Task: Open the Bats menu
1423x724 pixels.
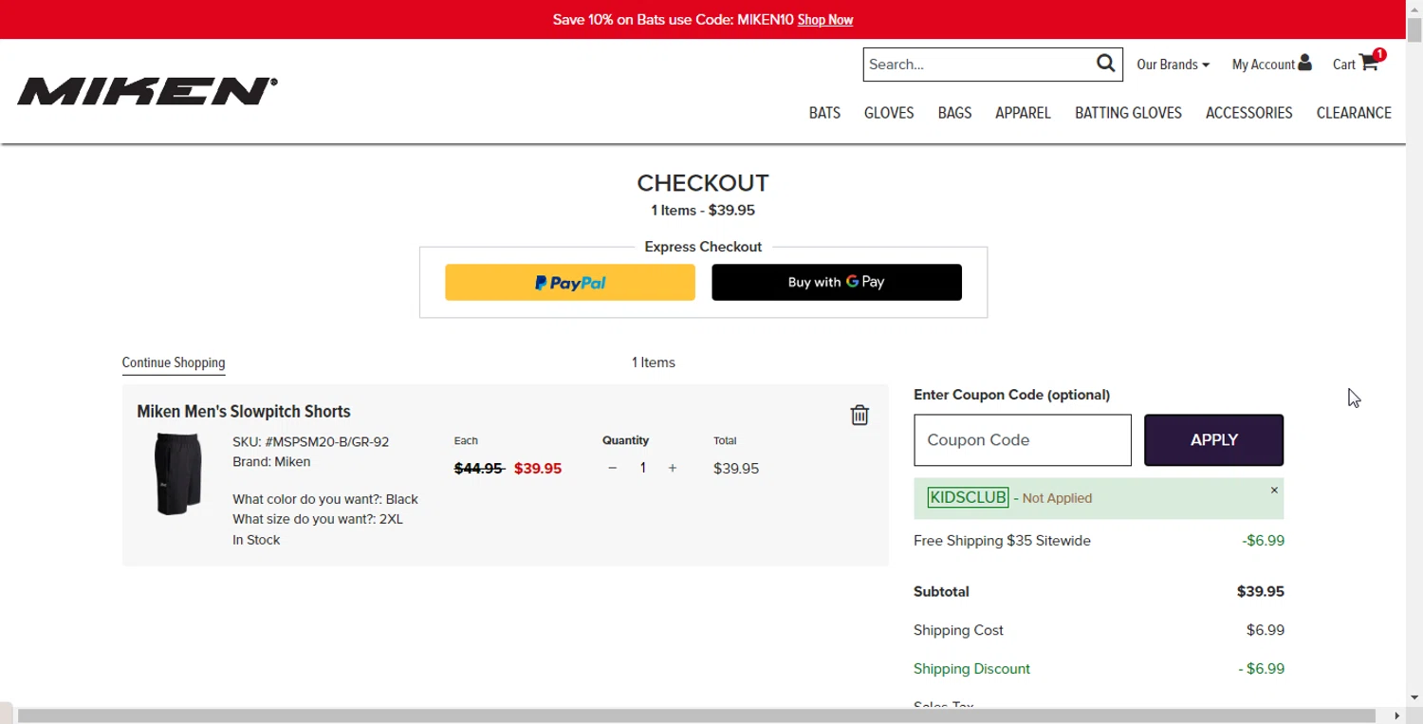Action: (824, 113)
